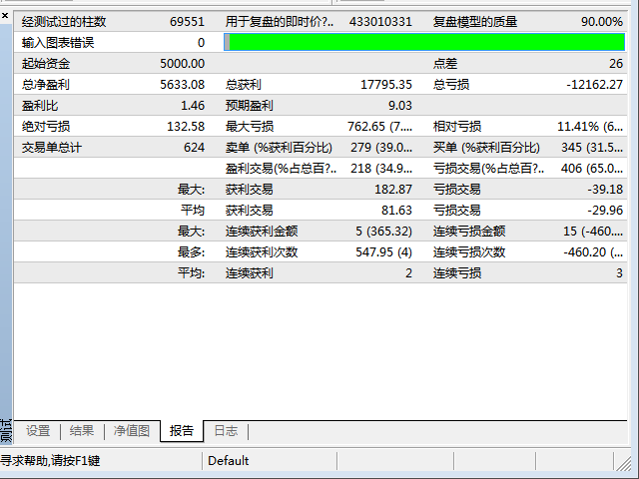Click the 绝对亏损 value 132.58

coord(186,127)
